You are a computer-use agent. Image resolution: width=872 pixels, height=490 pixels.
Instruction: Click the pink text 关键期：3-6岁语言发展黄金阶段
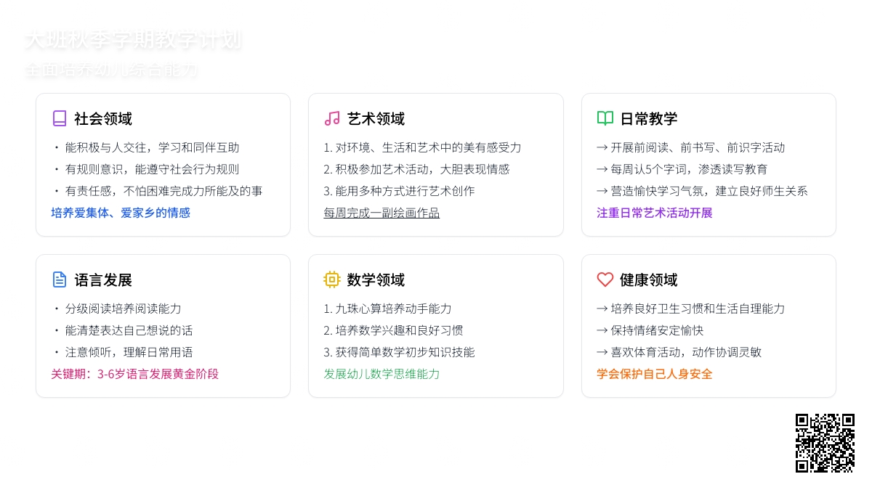pos(134,374)
